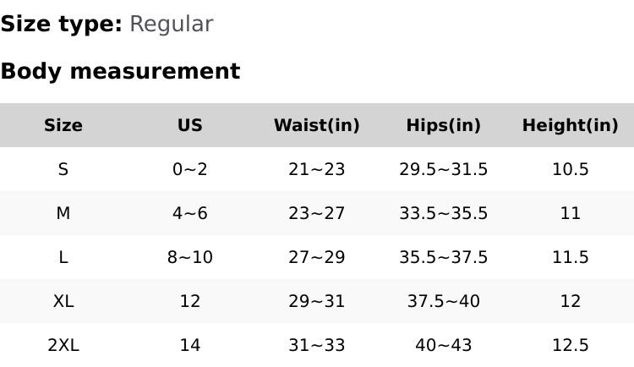The width and height of the screenshot is (634, 367).
Task: Click the XL size row label
Action: [63, 301]
